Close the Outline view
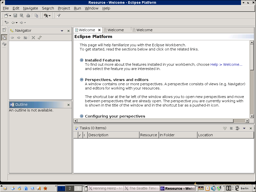 tap(68, 105)
